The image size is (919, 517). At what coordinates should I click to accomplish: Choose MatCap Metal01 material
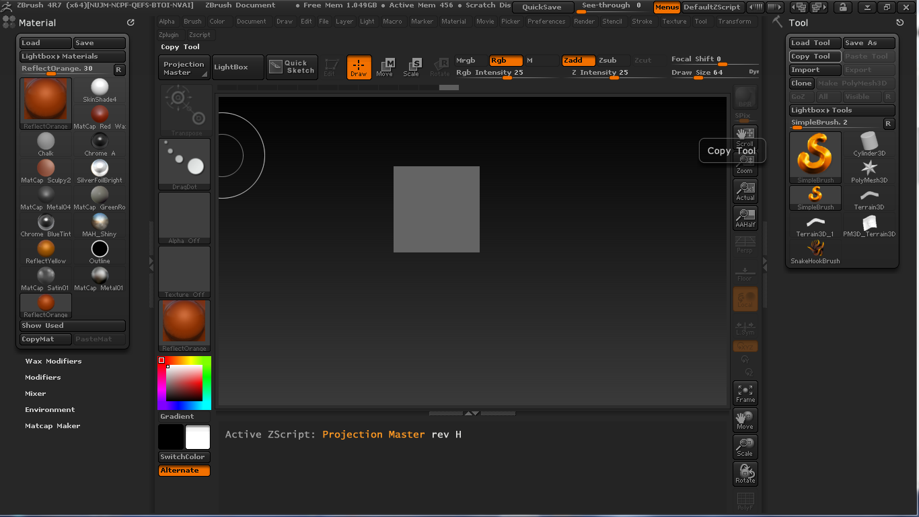tap(100, 279)
